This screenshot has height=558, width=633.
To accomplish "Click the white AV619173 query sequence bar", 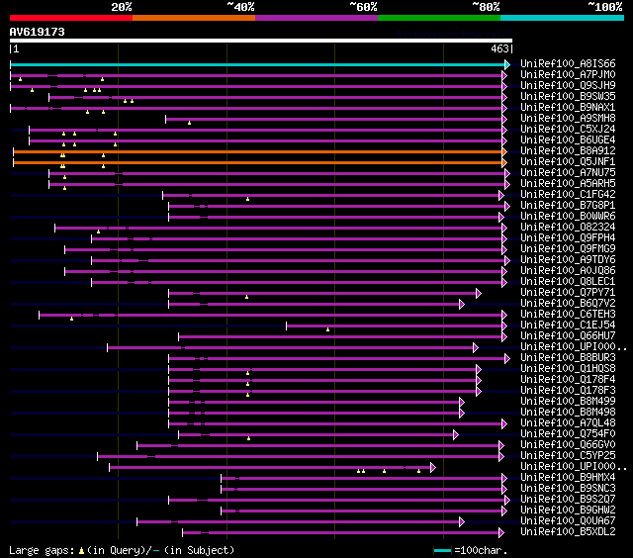I will (x=261, y=41).
